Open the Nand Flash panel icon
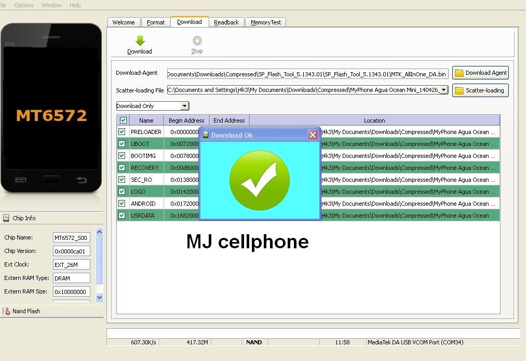 click(x=6, y=311)
